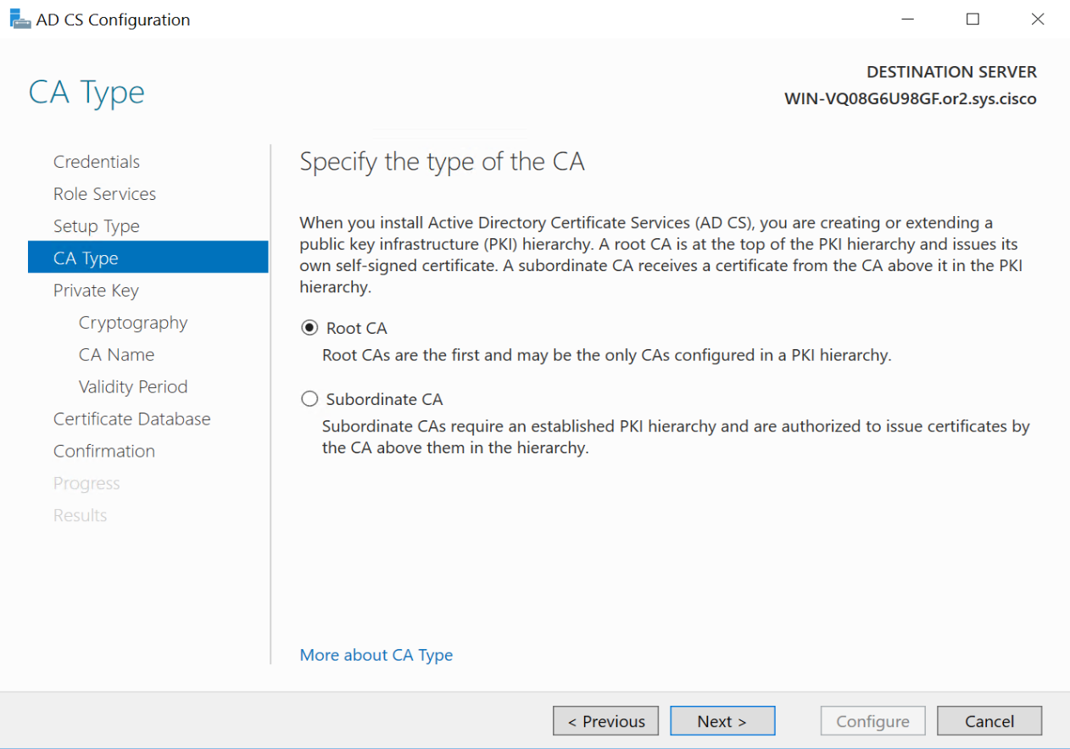The height and width of the screenshot is (749, 1070).
Task: Select the Root CA radio button
Action: 310,328
